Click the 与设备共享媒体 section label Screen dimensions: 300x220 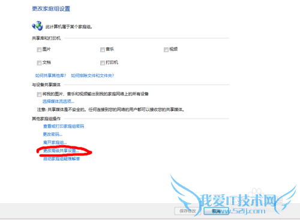(x=46, y=85)
